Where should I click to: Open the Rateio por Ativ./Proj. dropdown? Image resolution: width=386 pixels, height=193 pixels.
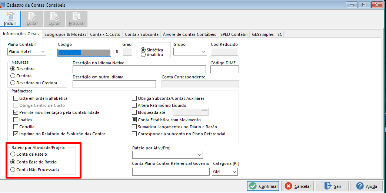pos(168,155)
